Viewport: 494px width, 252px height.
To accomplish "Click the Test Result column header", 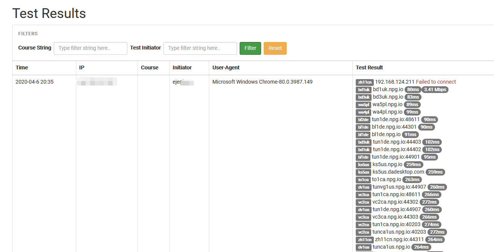I will pyautogui.click(x=369, y=67).
